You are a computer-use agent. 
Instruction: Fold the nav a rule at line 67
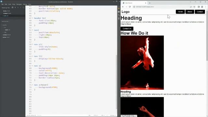pyautogui.click(x=32, y=66)
